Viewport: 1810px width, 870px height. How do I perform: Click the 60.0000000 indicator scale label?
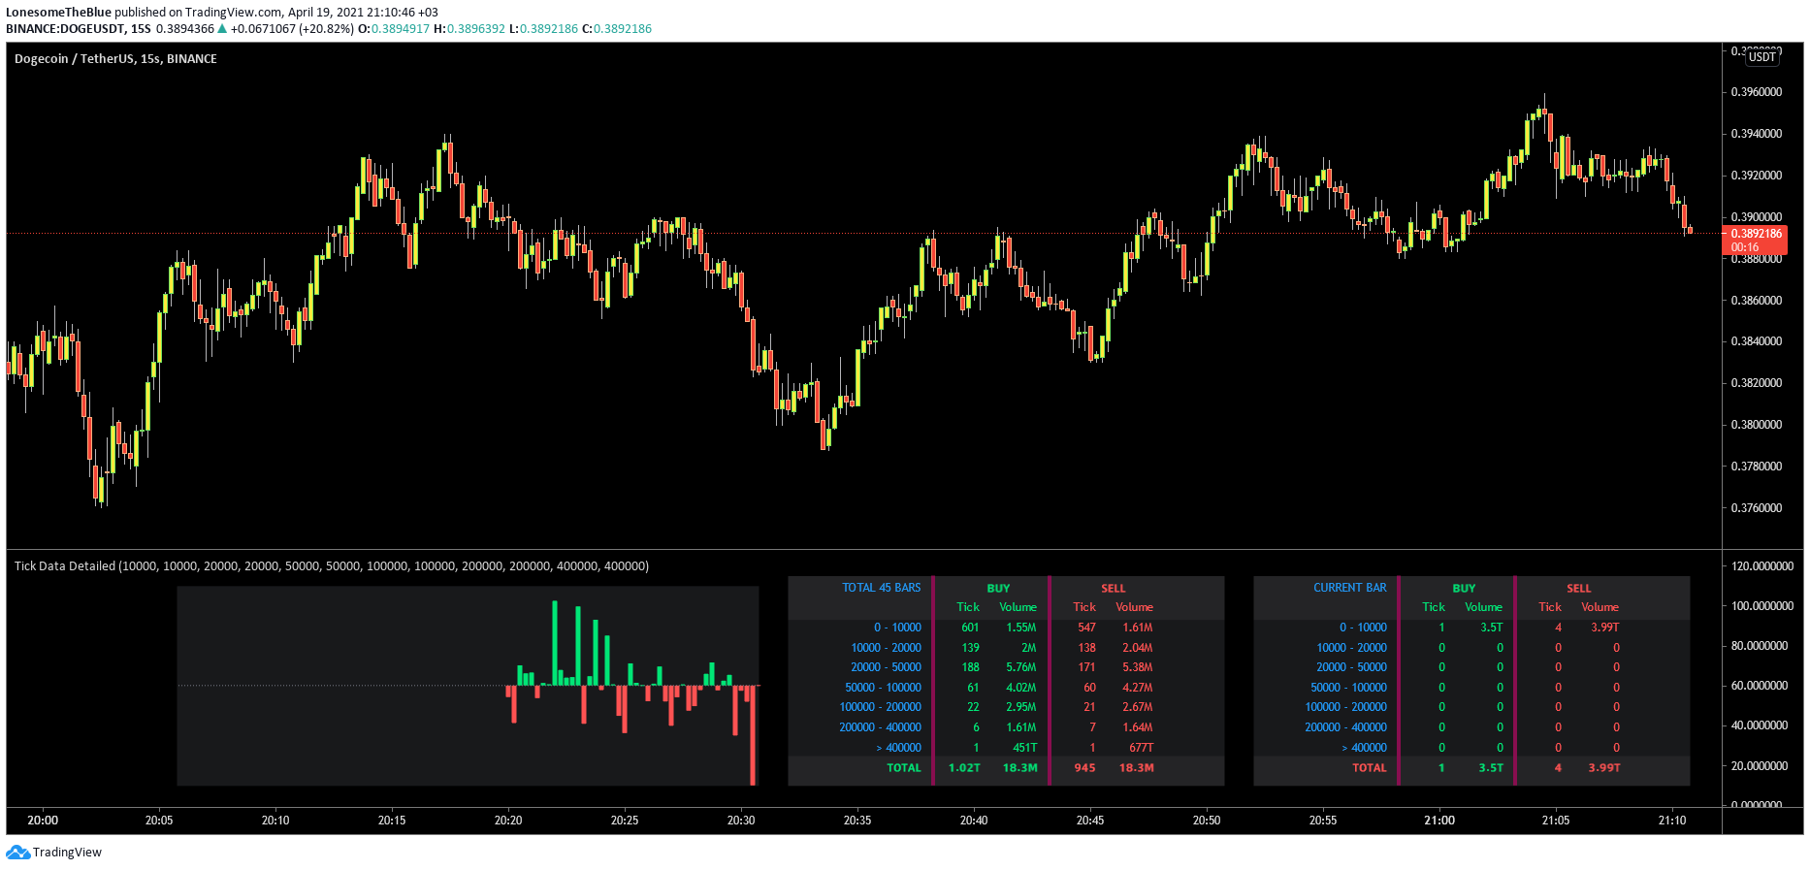pyautogui.click(x=1760, y=686)
